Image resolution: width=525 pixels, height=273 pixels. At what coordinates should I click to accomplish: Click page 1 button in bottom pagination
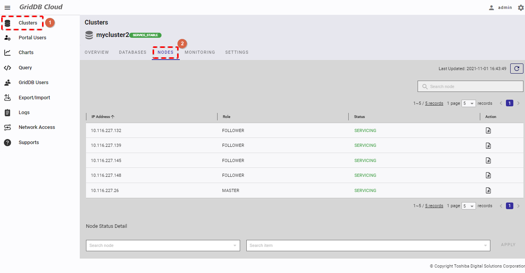click(x=510, y=206)
